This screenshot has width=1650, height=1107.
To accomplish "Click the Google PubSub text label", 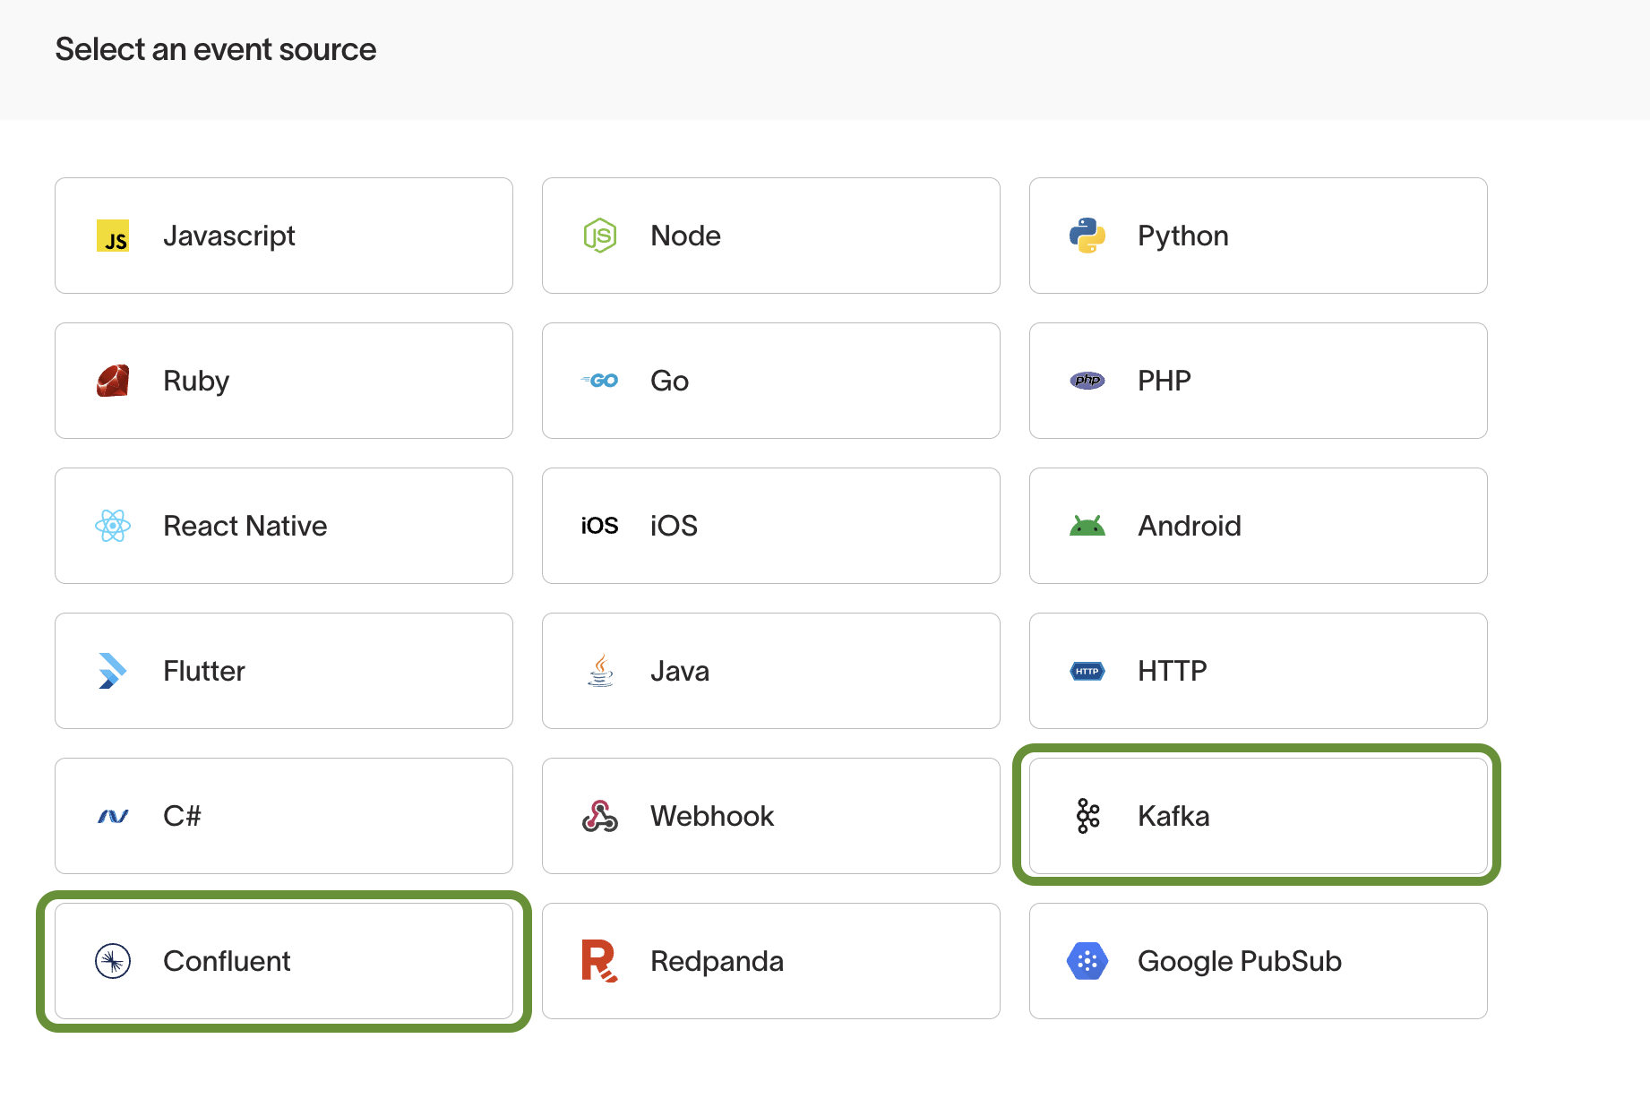I will click(x=1240, y=961).
